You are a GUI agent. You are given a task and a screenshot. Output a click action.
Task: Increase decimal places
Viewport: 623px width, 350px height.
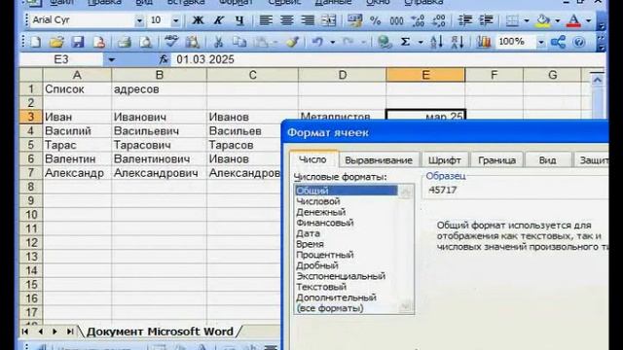coord(418,20)
